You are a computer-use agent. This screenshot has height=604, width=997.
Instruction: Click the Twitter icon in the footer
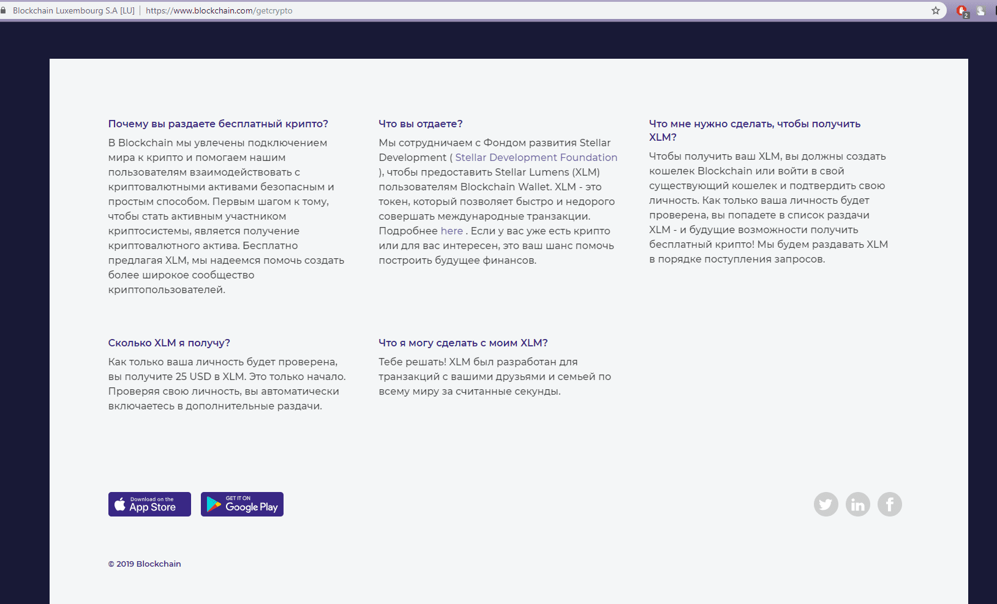click(826, 504)
